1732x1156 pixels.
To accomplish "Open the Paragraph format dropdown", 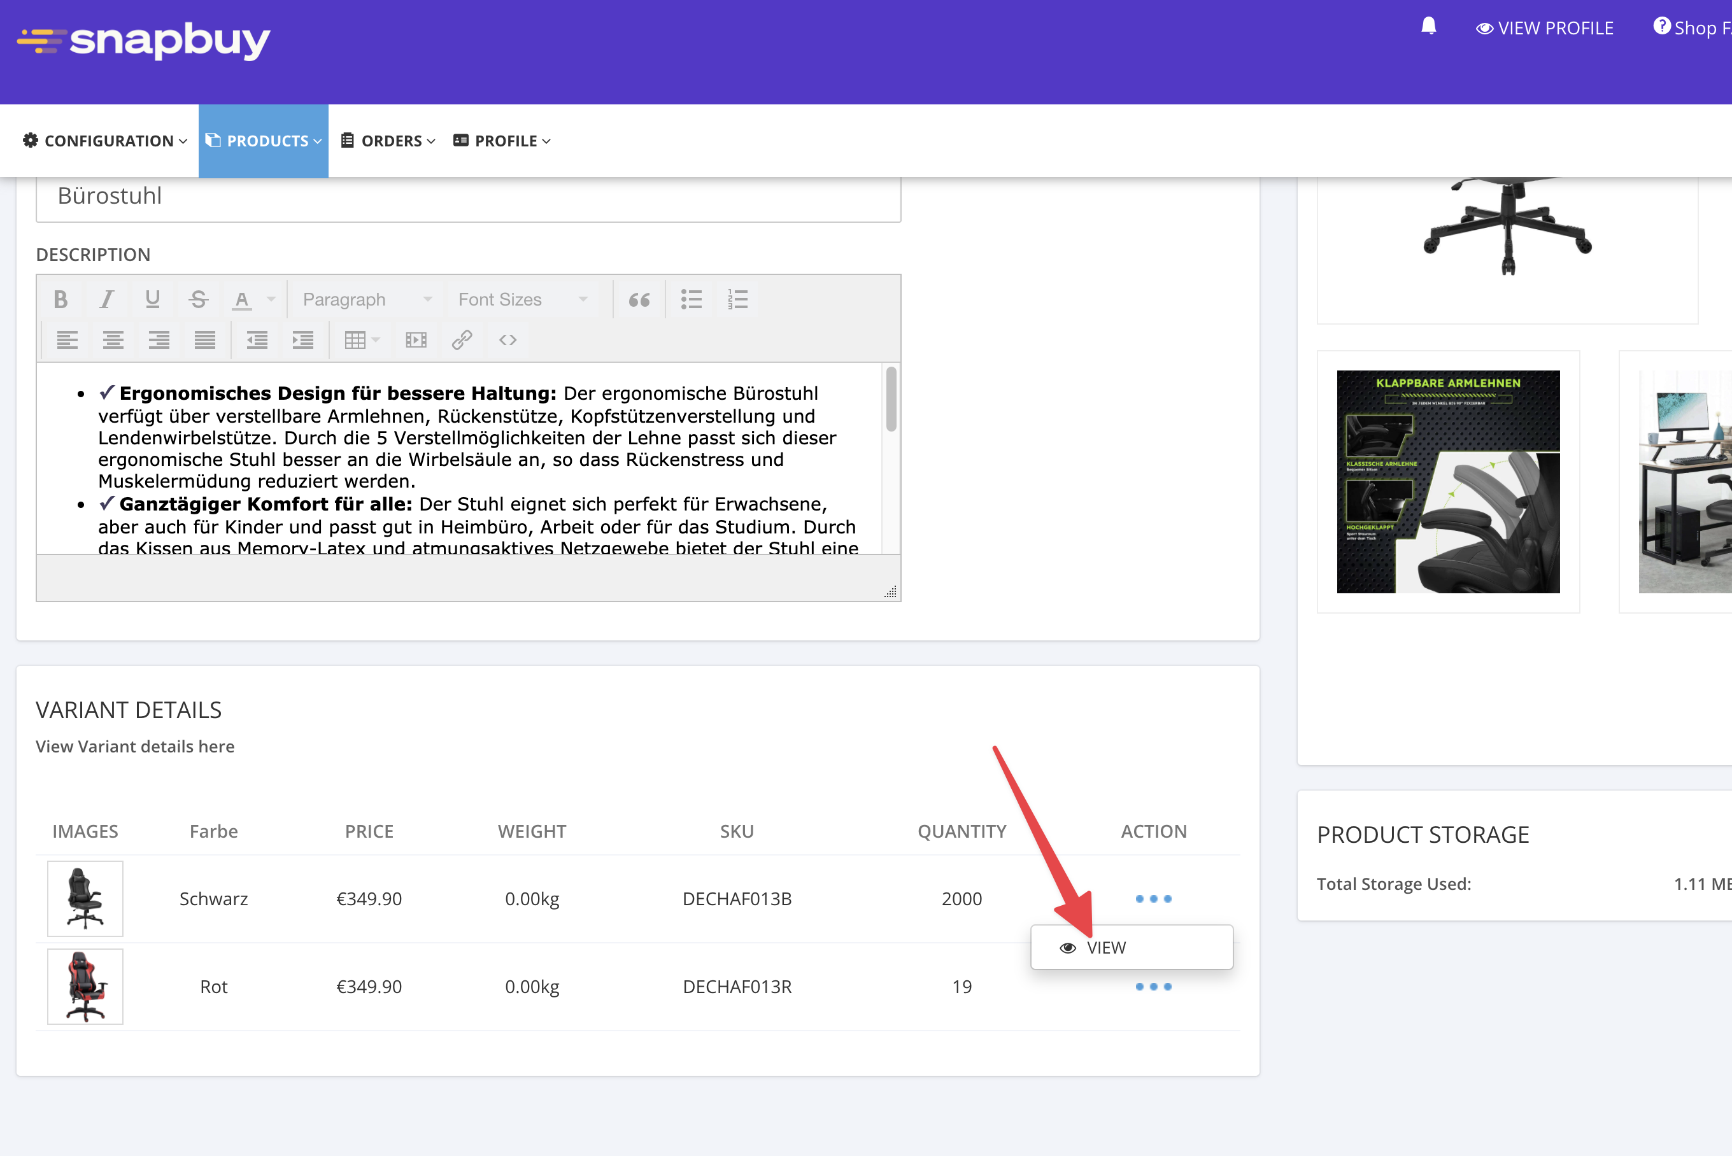I will pyautogui.click(x=366, y=299).
